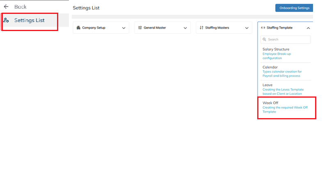Open the Week Off template item
The height and width of the screenshot is (188, 336).
coord(286,107)
